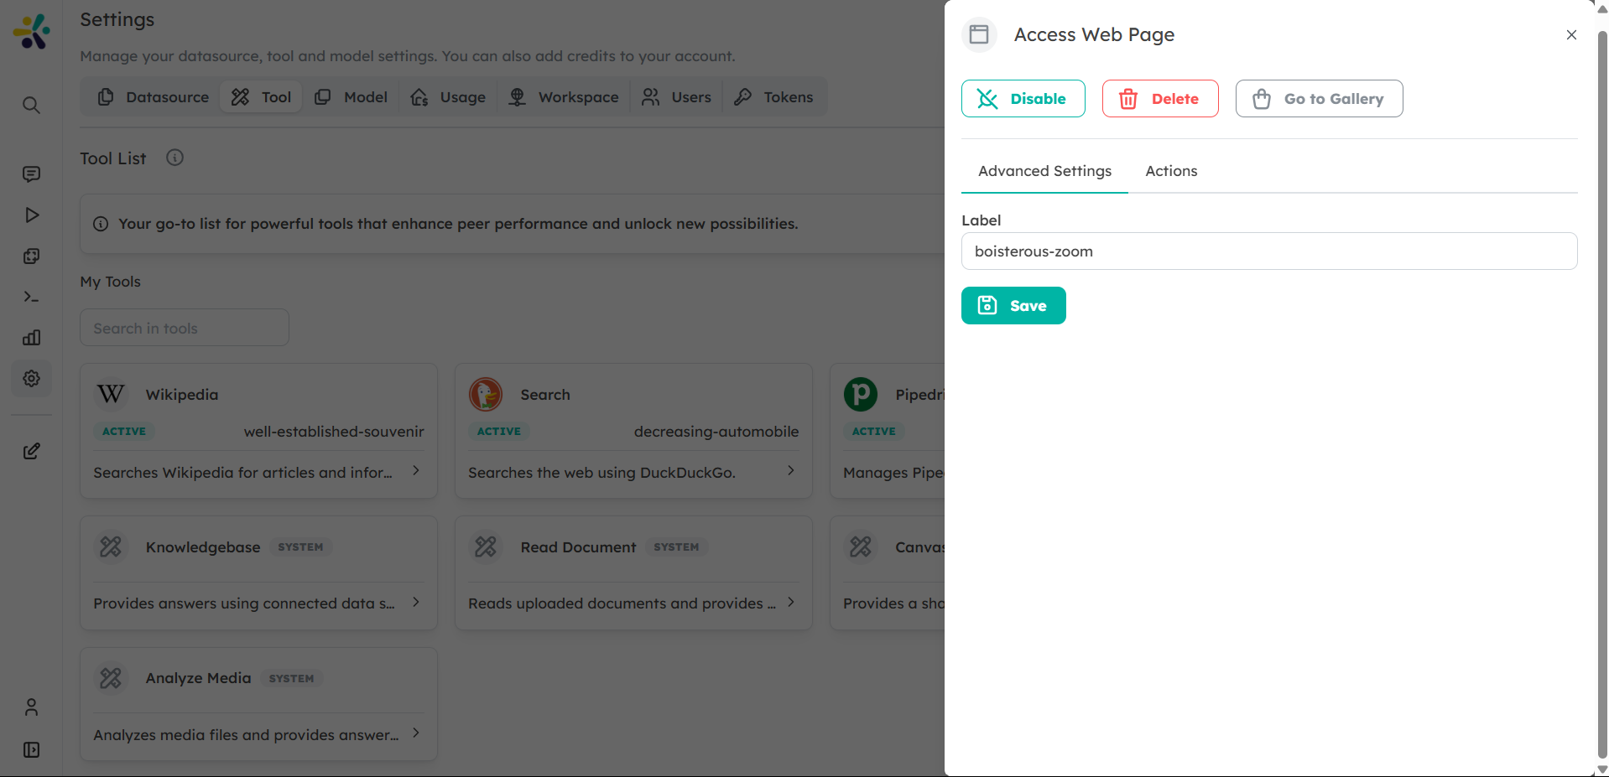The image size is (1609, 777).
Task: Select the settings gear in the sidebar
Action: pyautogui.click(x=31, y=378)
